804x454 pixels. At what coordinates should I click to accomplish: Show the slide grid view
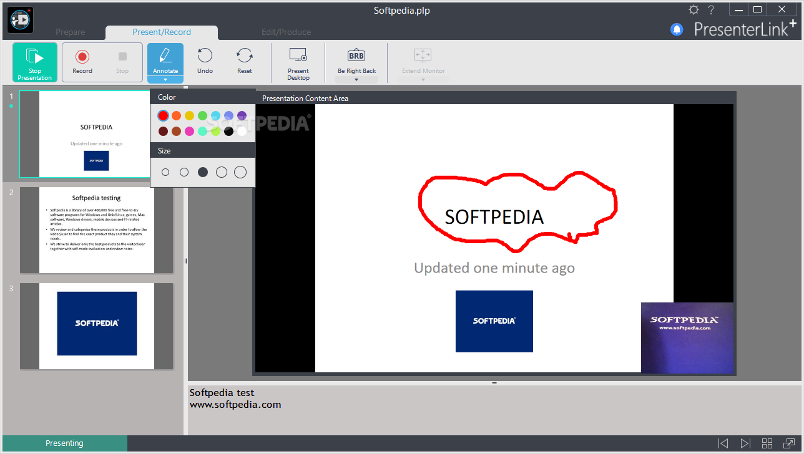(767, 443)
